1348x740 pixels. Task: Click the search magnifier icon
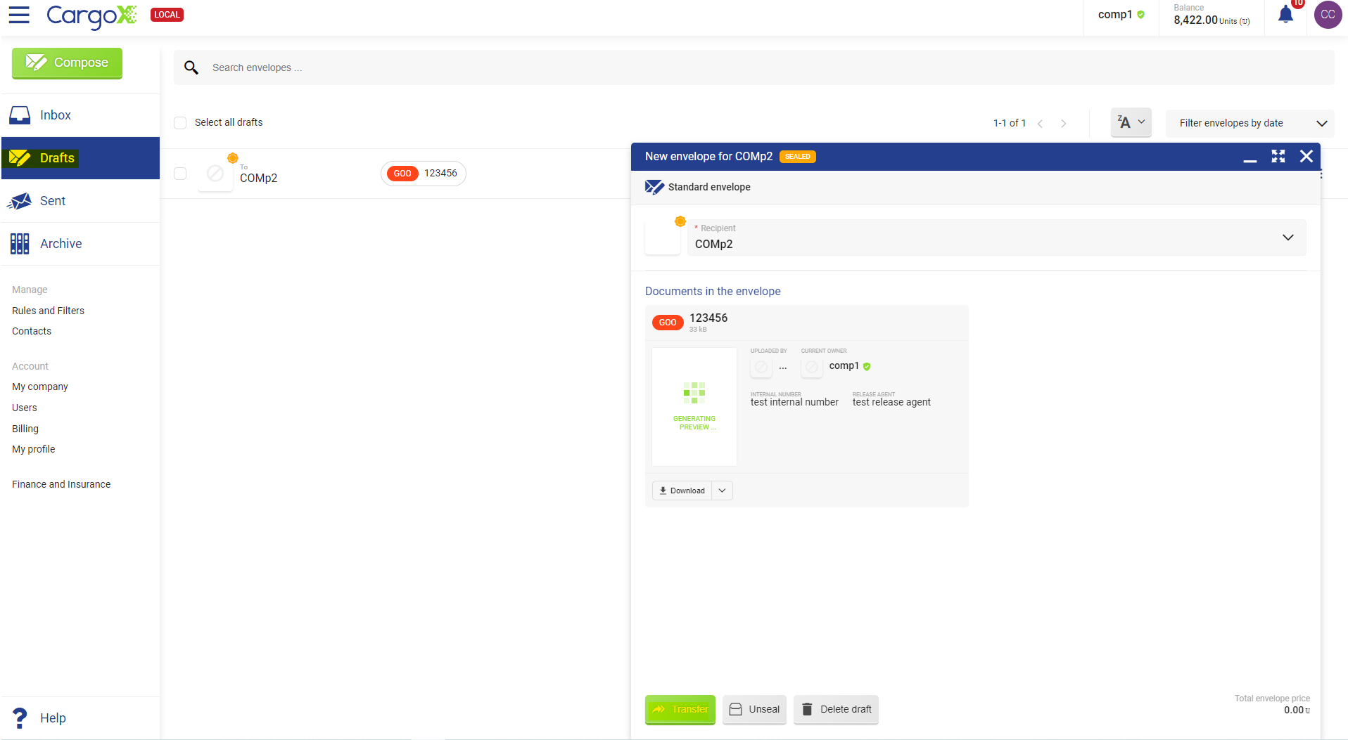191,67
